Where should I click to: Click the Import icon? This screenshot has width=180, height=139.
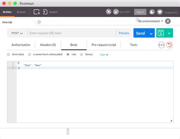coord(45,12)
